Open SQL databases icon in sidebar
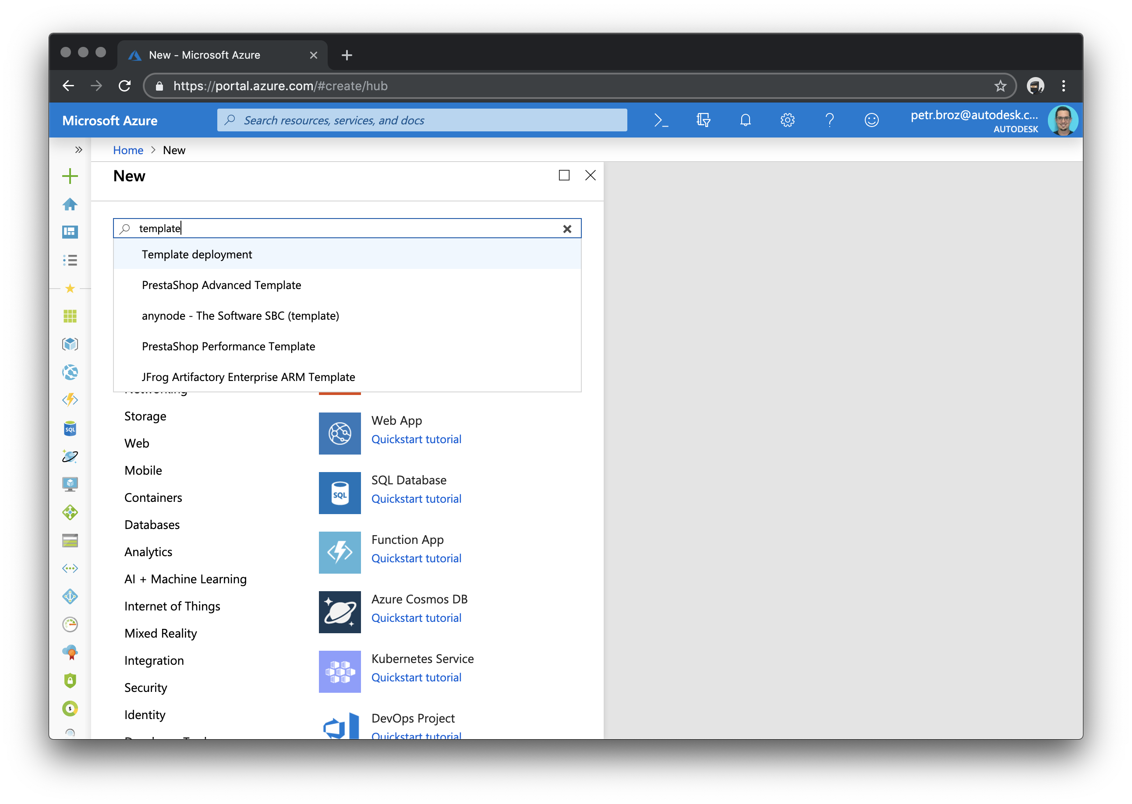 [70, 428]
